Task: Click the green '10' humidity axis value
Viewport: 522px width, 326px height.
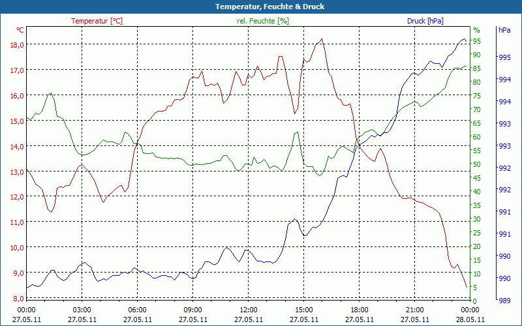Action: pyautogui.click(x=477, y=274)
